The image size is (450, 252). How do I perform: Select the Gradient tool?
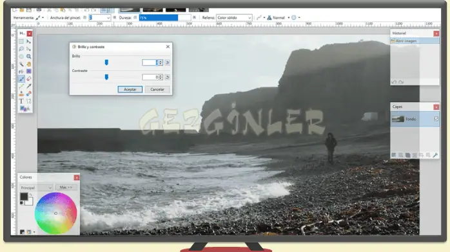pos(29,71)
